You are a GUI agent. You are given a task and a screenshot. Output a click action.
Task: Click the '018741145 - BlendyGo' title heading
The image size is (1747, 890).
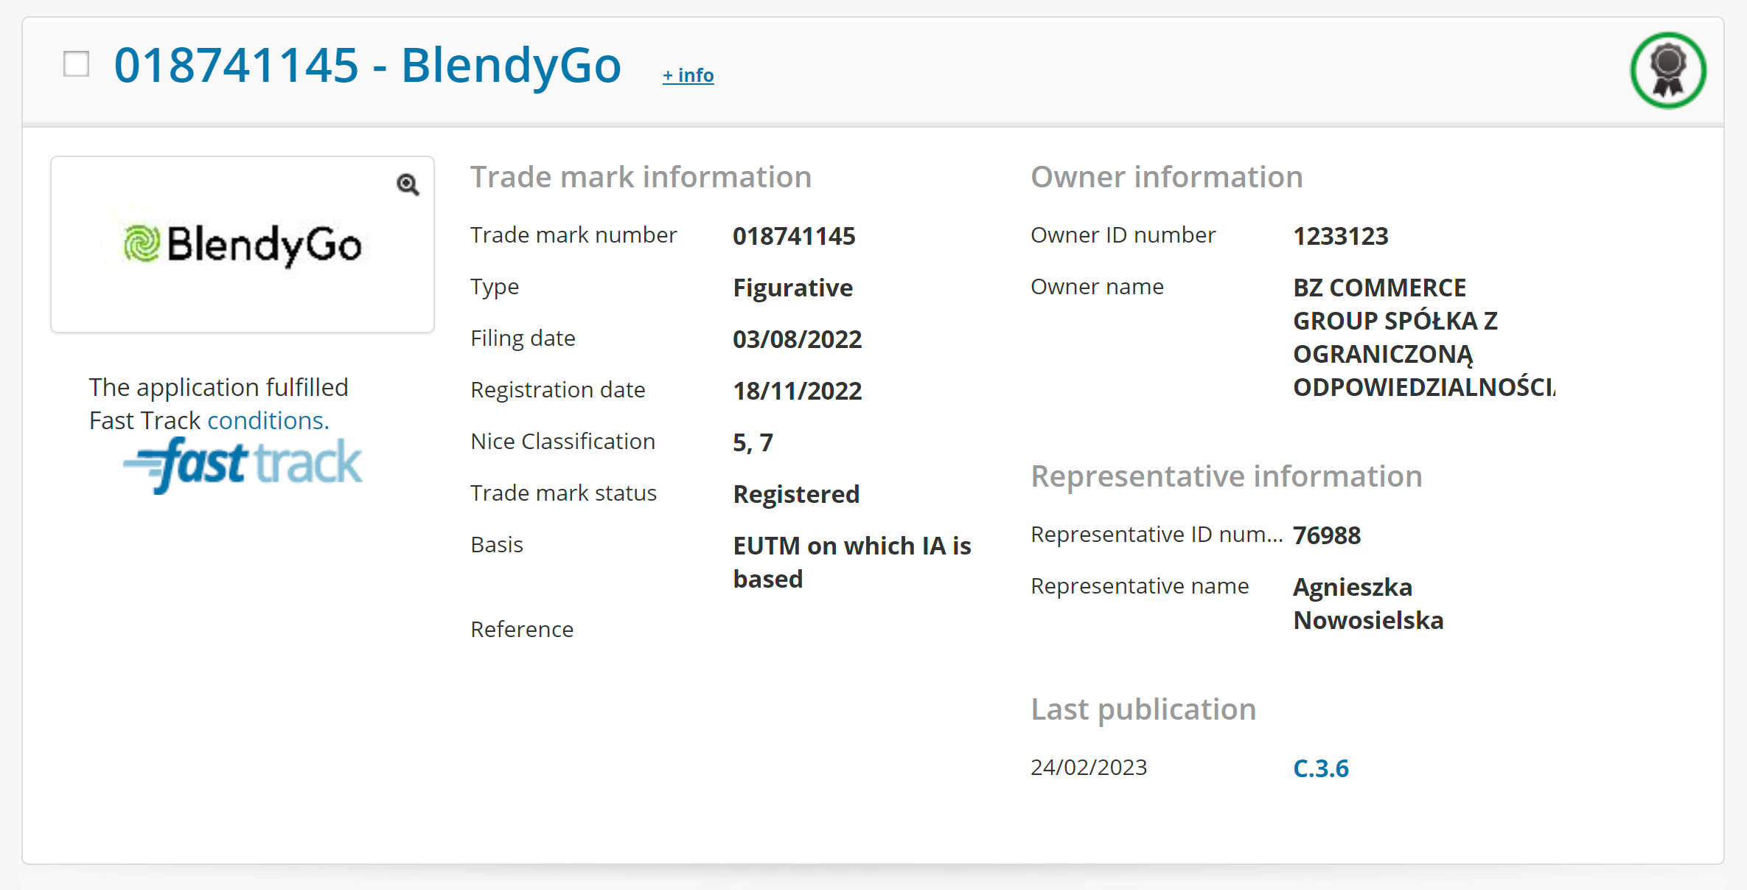click(367, 65)
